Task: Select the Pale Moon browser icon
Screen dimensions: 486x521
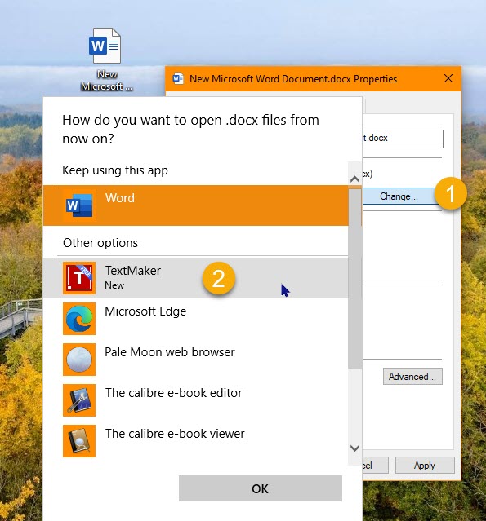Action: [79, 360]
